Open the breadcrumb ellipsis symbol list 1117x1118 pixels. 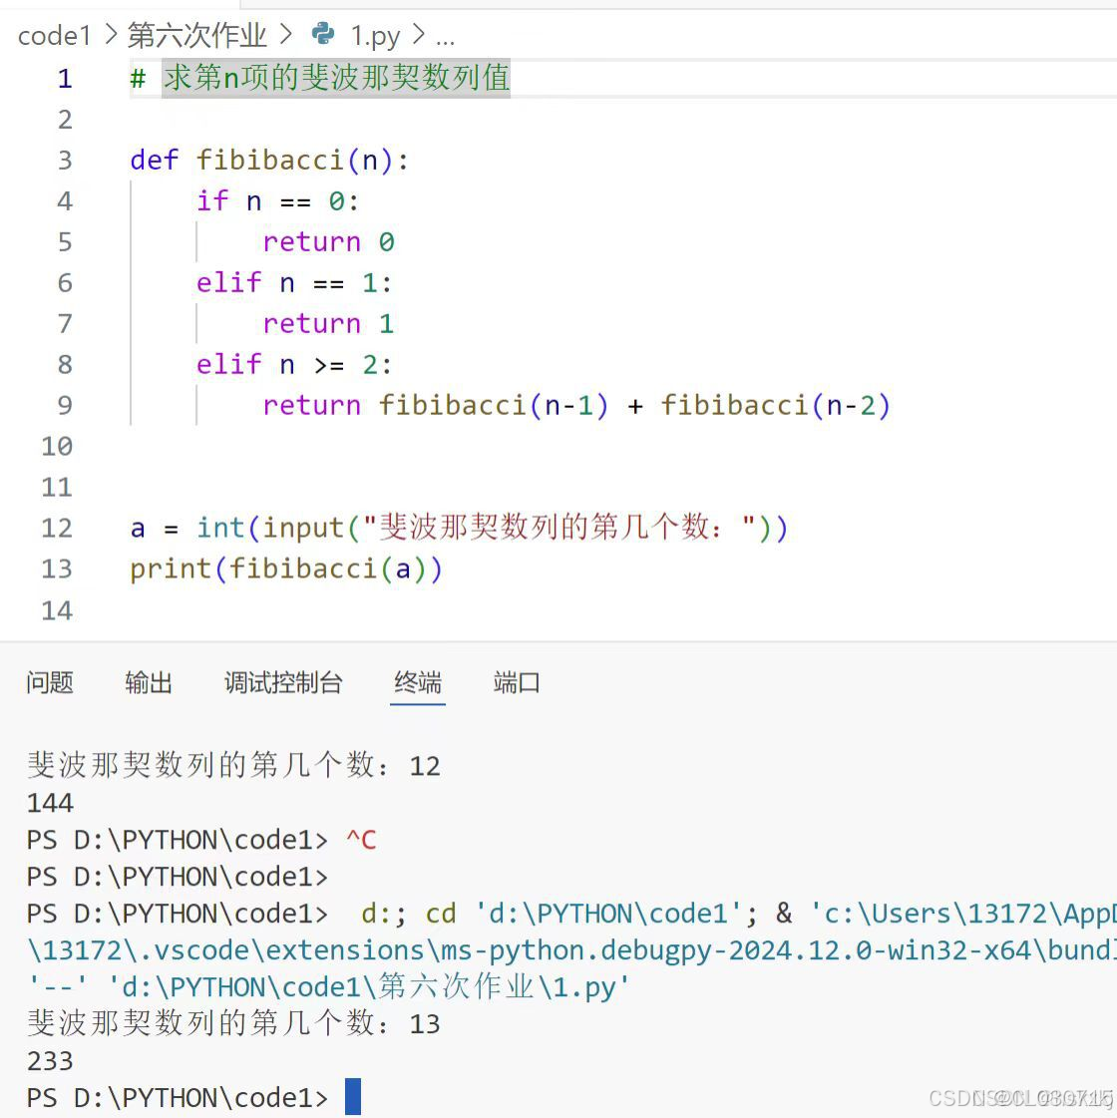(x=446, y=39)
